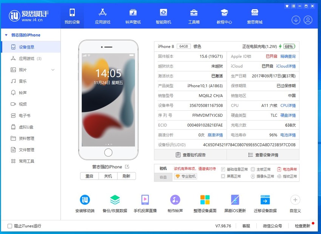
Task: Expand the 照片 chevron
Action: tap(53, 70)
